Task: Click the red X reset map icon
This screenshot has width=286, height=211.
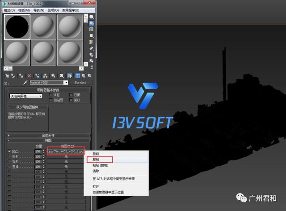Action: coord(29,76)
